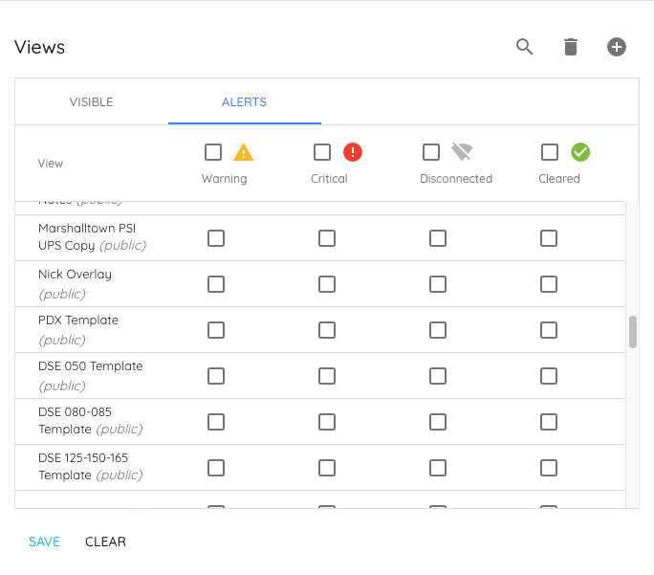Select Cleared for DSE 080-085 Template
The height and width of the screenshot is (575, 654).
[549, 422]
